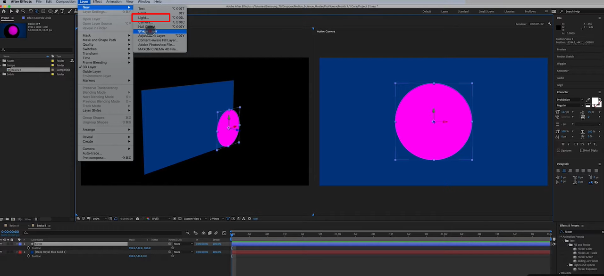
Task: Open the Custom View 1 dropdown
Action: pyautogui.click(x=195, y=219)
